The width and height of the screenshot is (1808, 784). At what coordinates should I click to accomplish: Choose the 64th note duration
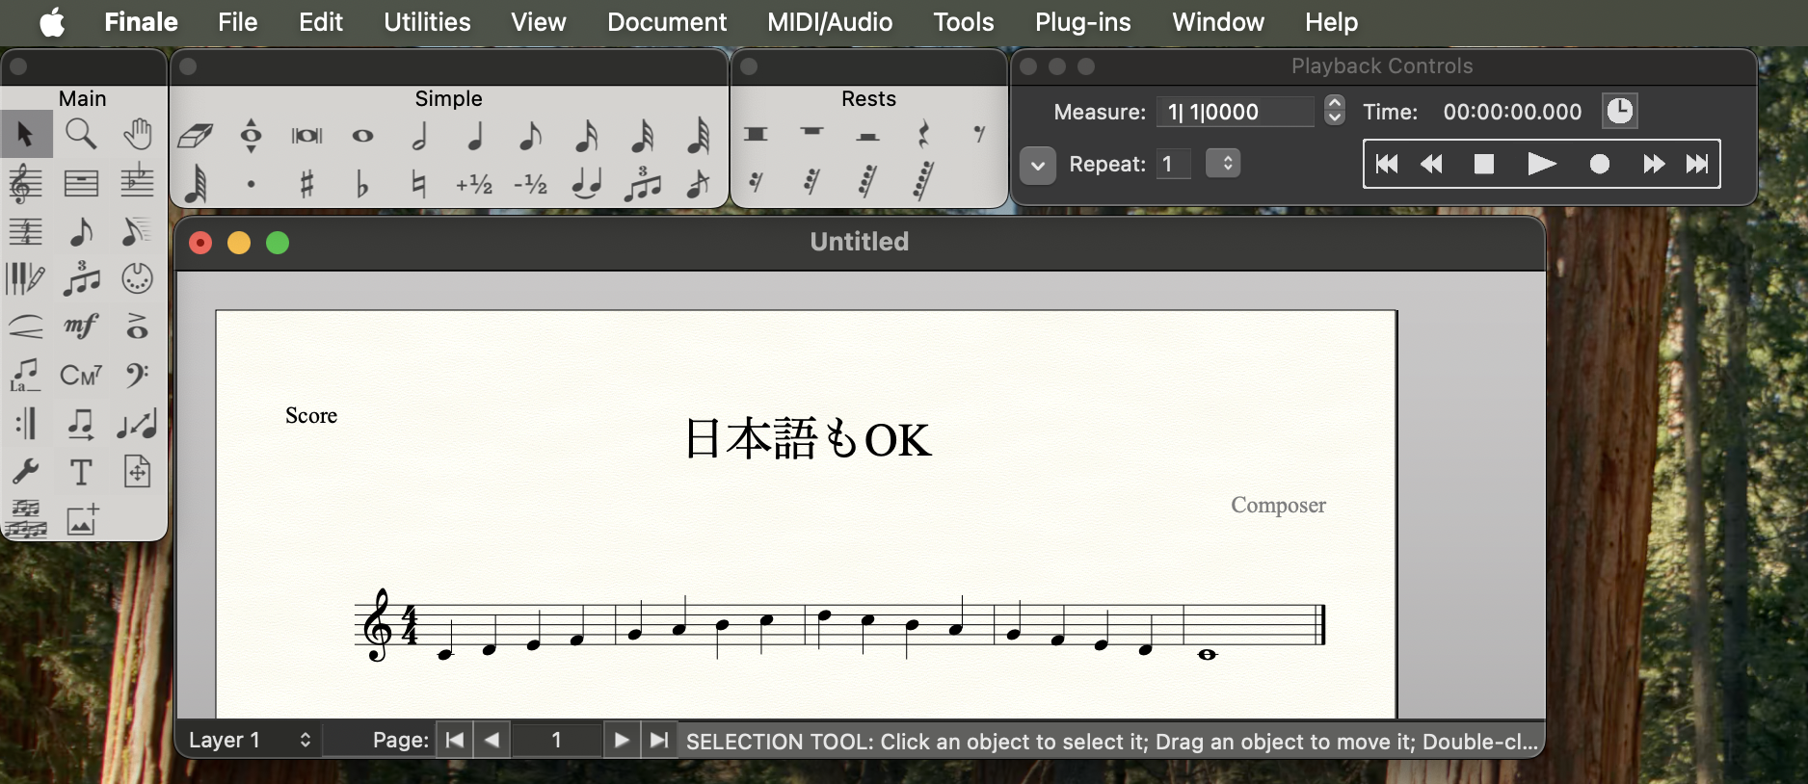[698, 136]
